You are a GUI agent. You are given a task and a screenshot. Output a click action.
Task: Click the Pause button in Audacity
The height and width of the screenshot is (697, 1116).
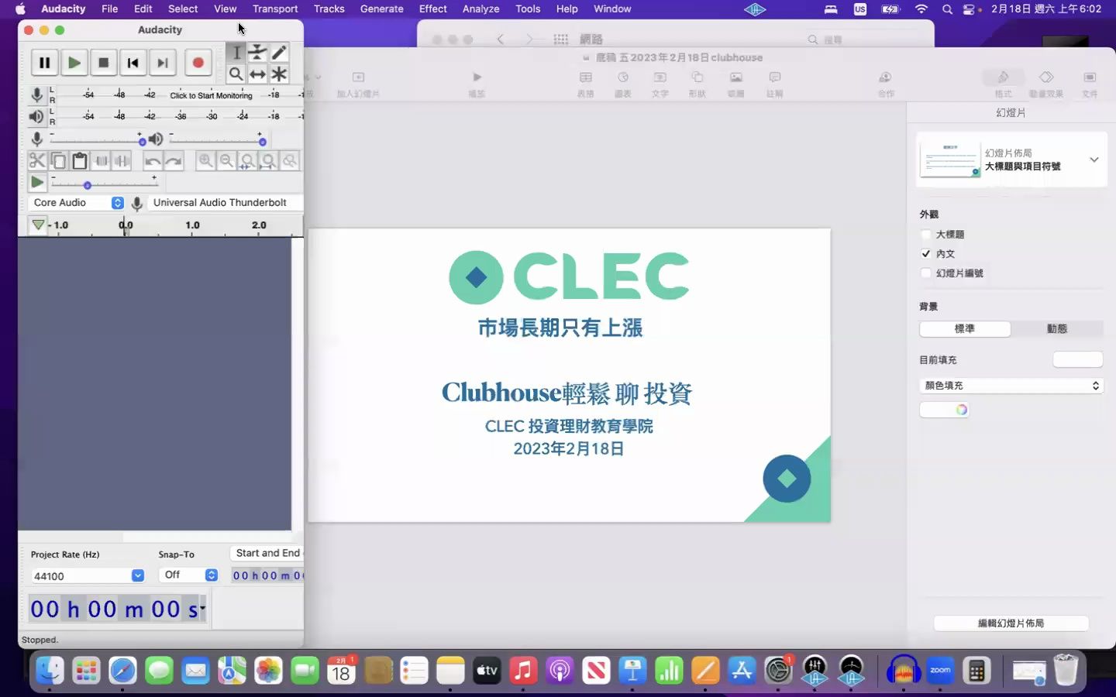pyautogui.click(x=44, y=63)
